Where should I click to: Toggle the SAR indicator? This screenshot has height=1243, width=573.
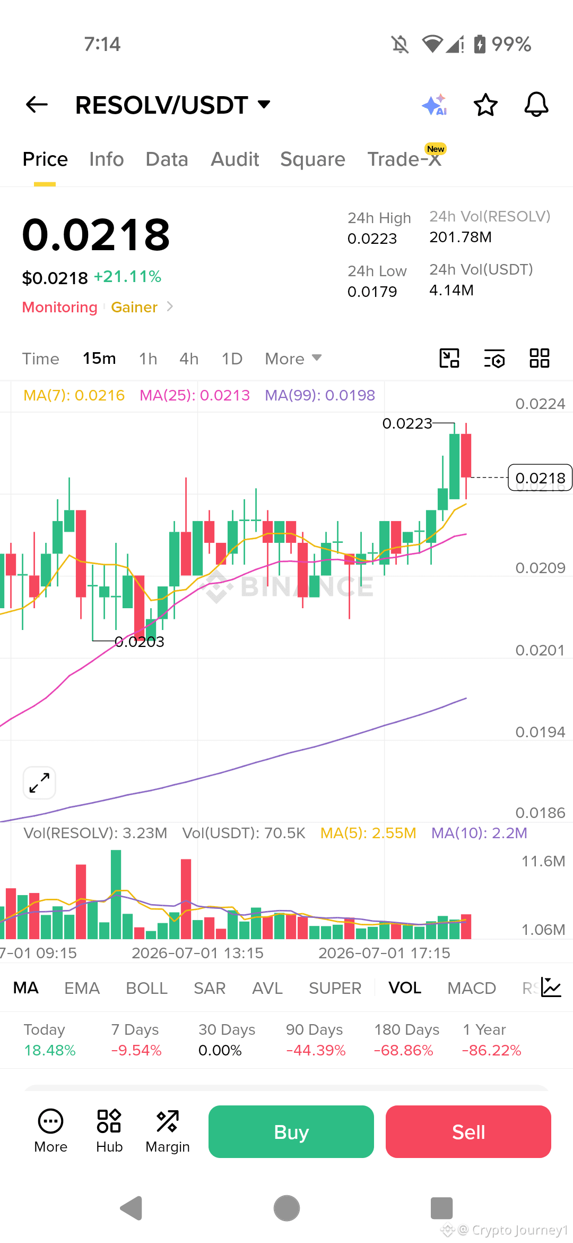point(210,988)
